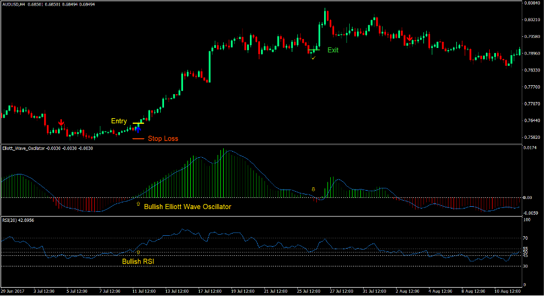545x296 pixels.
Task: Select the red down arrow near 5 Jul
Action: (x=61, y=123)
